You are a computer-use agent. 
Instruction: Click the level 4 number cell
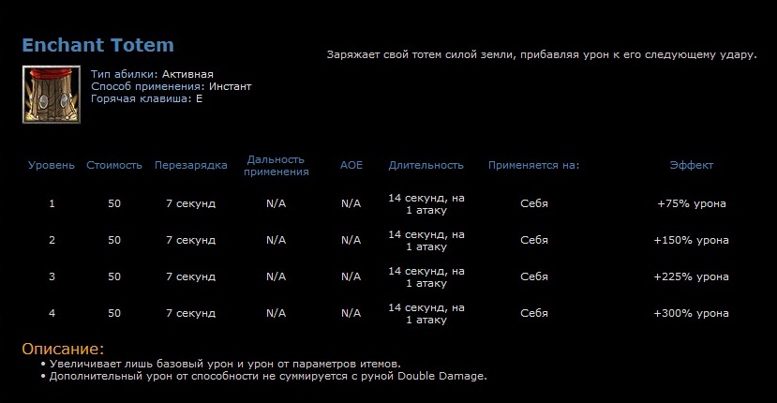point(52,313)
